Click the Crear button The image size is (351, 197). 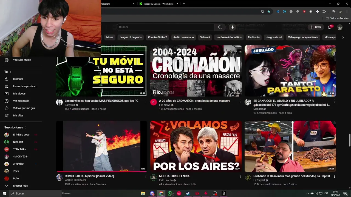[316, 27]
